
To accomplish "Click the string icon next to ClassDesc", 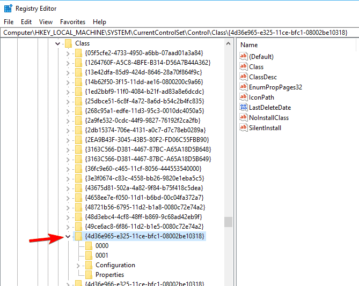I will [x=244, y=77].
